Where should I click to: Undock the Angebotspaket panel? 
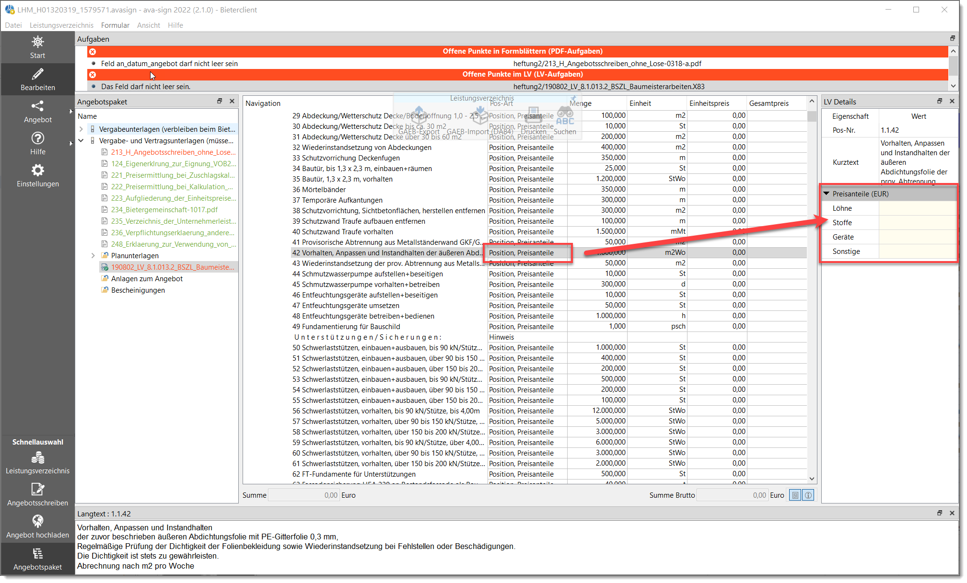click(x=220, y=101)
